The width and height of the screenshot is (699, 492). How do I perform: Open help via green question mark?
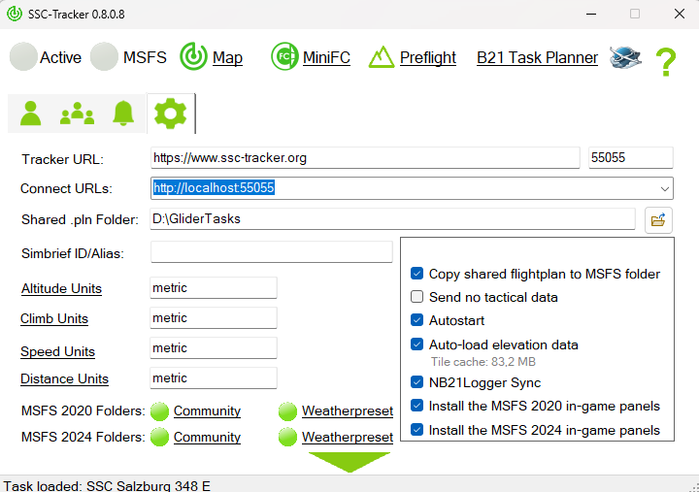coord(666,62)
